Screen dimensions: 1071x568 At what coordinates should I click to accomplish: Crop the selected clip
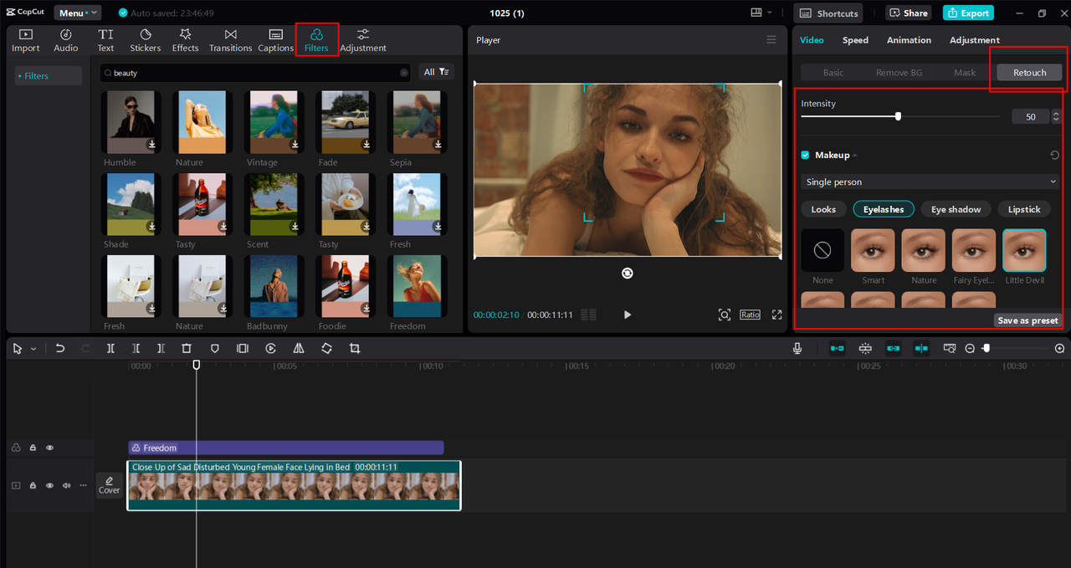(355, 348)
